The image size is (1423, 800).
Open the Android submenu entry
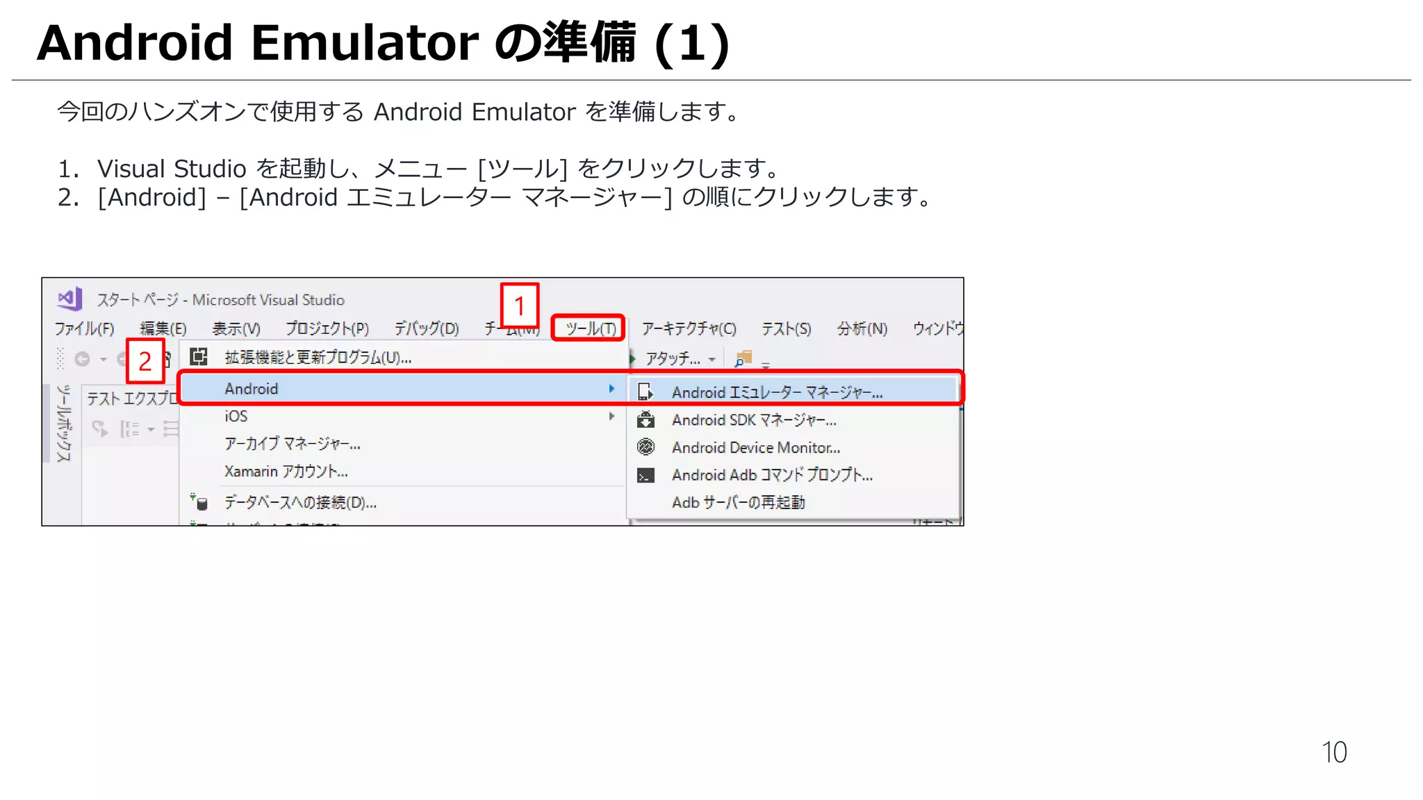[404, 389]
